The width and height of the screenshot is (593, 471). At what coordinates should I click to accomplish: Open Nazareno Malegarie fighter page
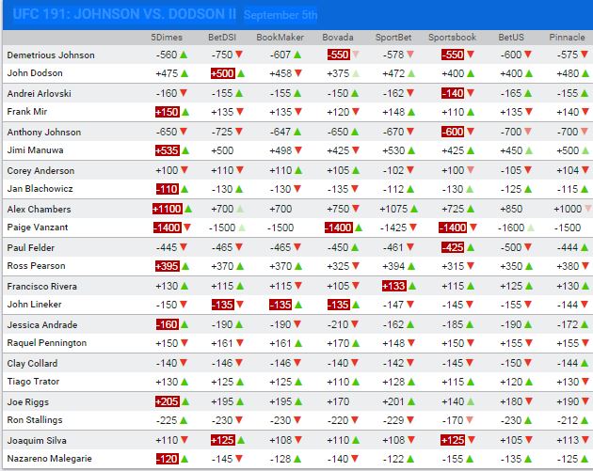pos(49,459)
